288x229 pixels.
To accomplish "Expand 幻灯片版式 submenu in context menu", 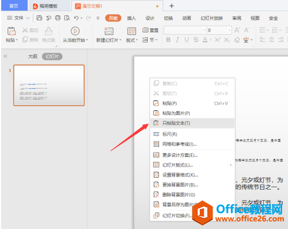I will (x=231, y=165).
